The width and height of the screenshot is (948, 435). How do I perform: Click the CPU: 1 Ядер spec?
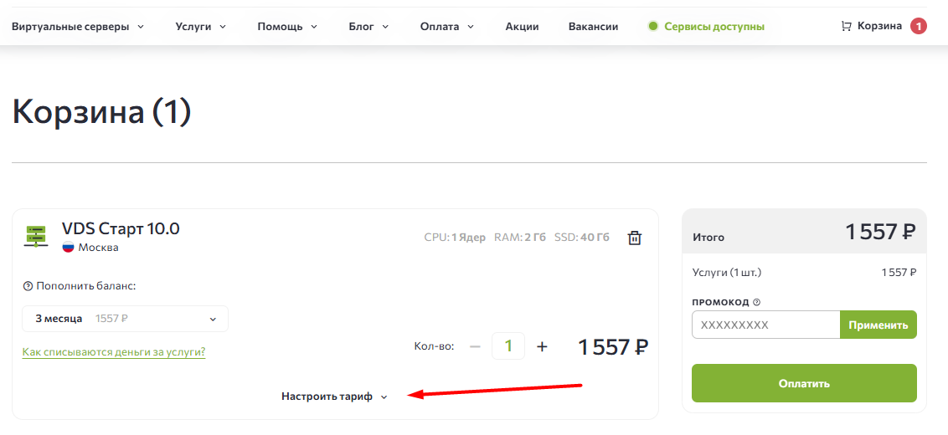455,238
